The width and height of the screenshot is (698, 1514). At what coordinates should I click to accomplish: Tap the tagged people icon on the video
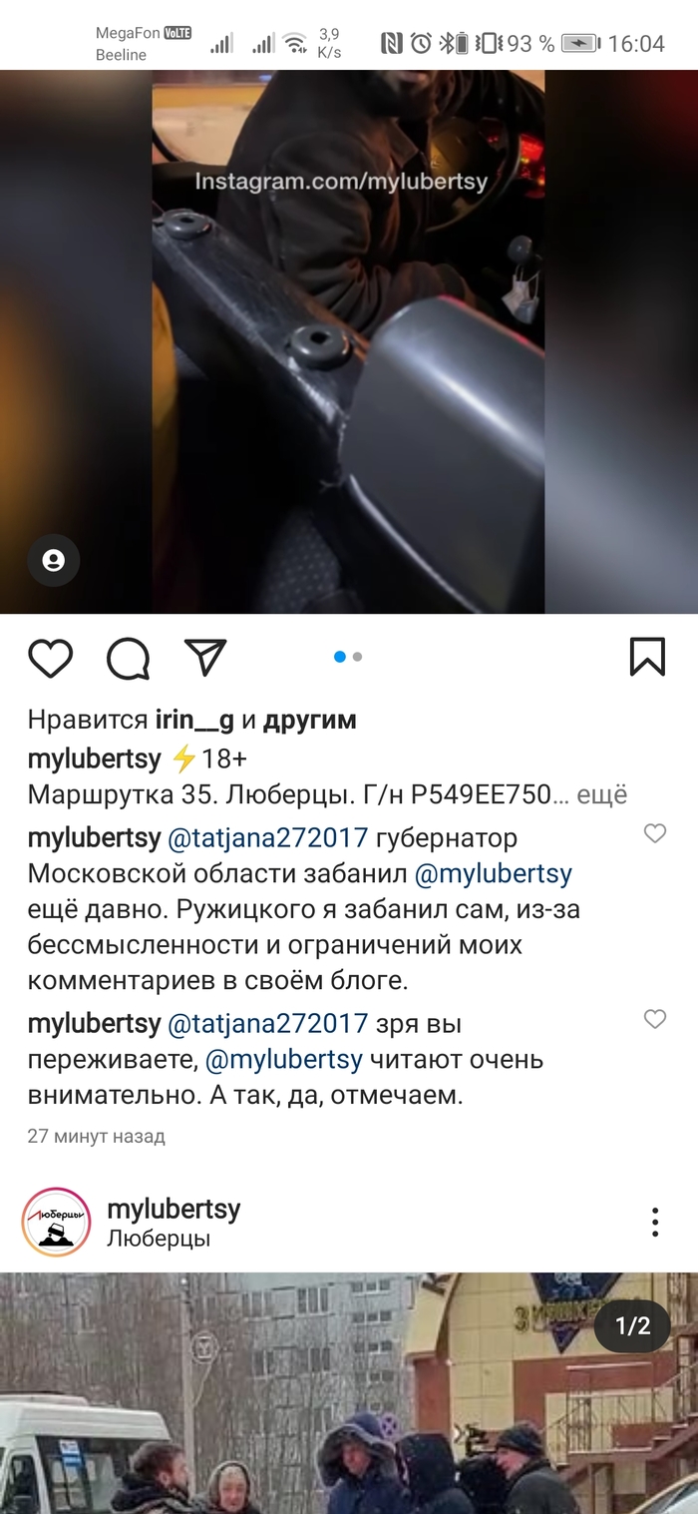point(54,561)
